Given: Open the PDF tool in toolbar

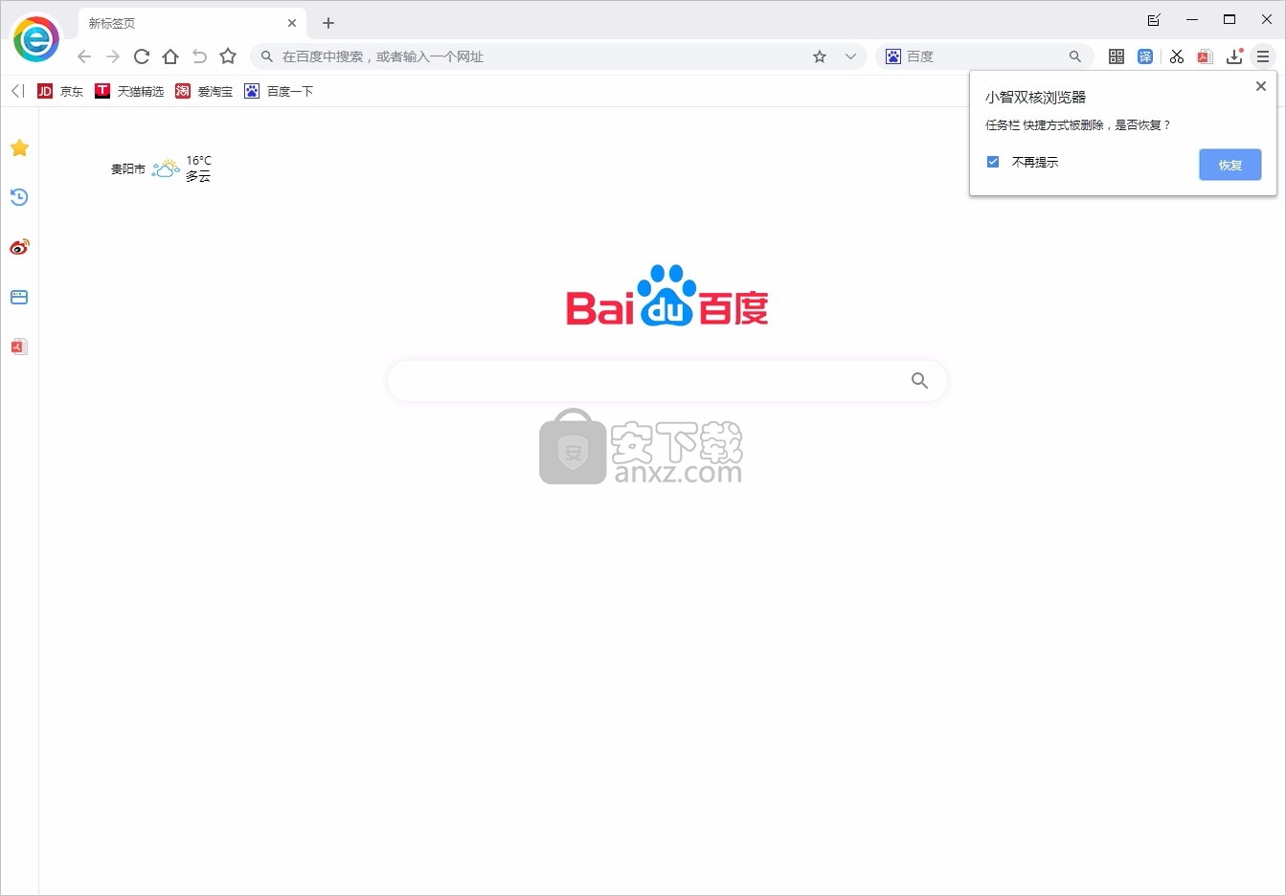Looking at the screenshot, I should [x=1206, y=56].
